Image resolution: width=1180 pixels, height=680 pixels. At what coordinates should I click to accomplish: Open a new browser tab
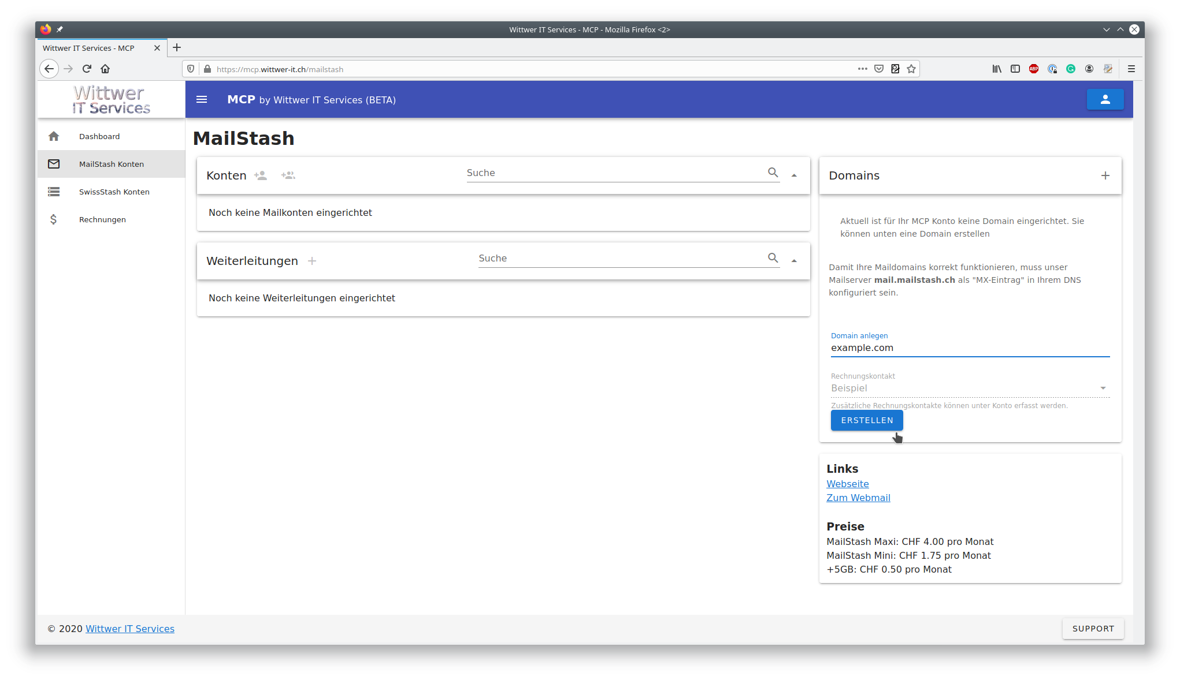177,47
